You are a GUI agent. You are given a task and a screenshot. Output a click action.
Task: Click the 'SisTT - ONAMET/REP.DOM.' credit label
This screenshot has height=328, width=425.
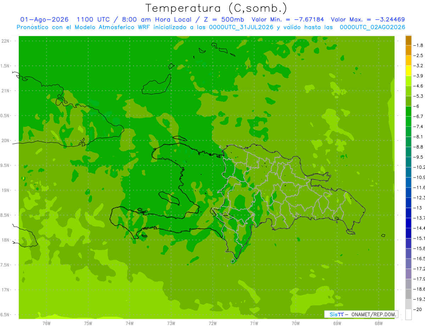[361, 314]
